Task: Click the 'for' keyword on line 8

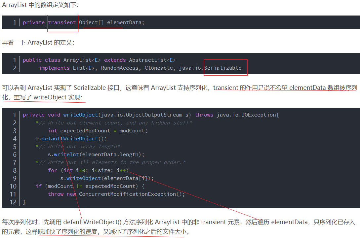Action: point(52,170)
